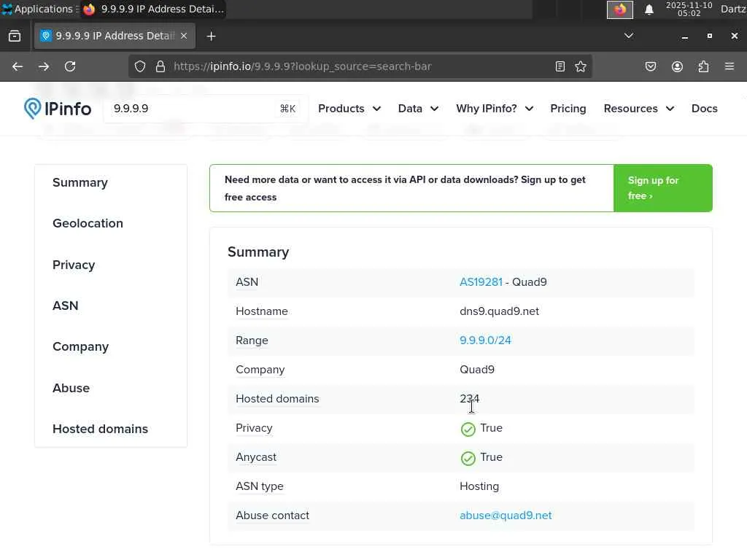
Task: Click the IPinfo logo
Action: pos(58,109)
